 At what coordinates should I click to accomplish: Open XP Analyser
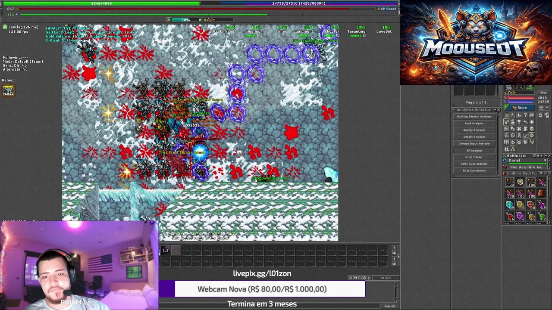point(474,150)
